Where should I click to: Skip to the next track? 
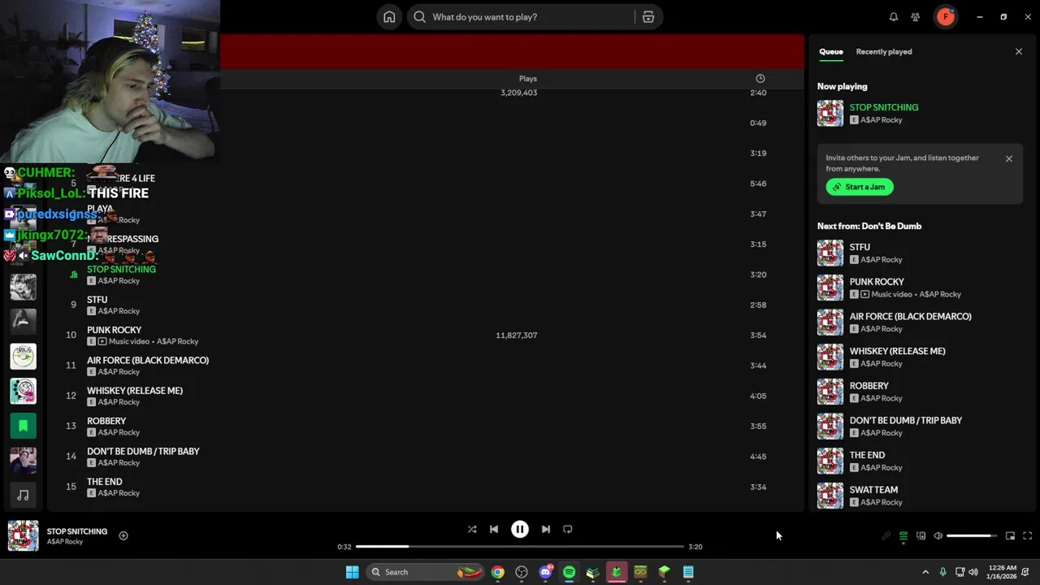(546, 529)
